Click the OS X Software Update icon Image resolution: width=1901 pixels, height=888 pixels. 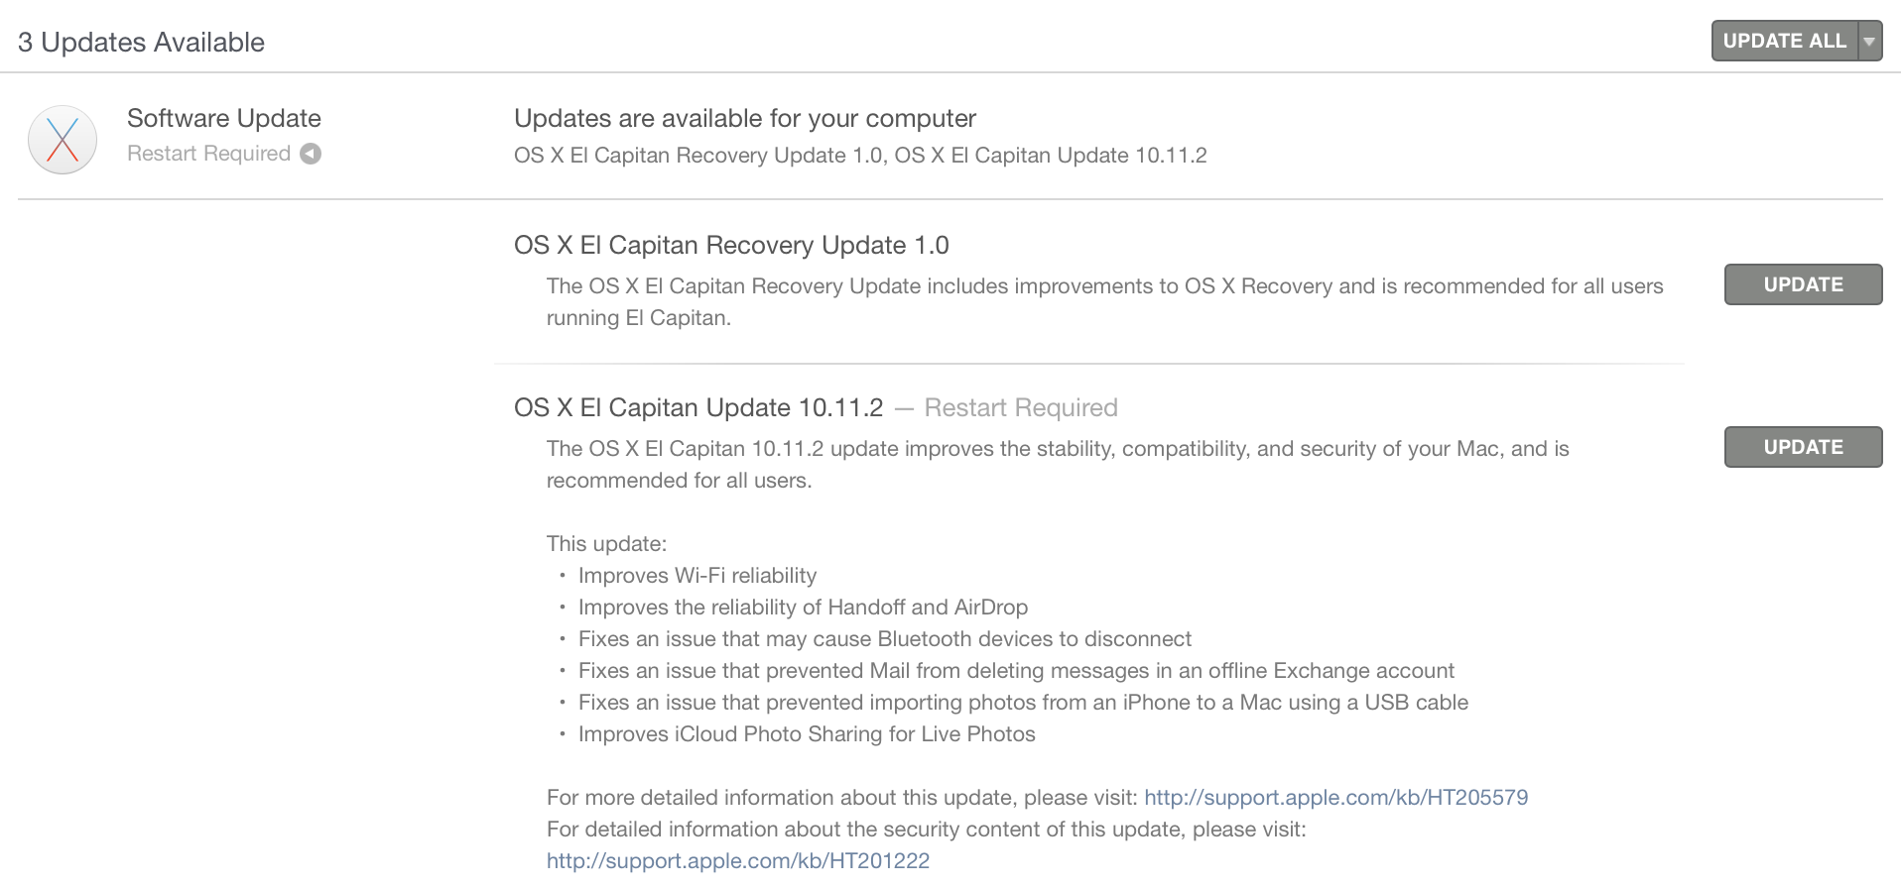point(63,140)
